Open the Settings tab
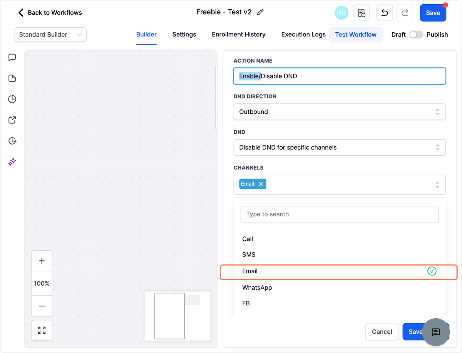Screen dimensions: 462x353 click(x=184, y=35)
